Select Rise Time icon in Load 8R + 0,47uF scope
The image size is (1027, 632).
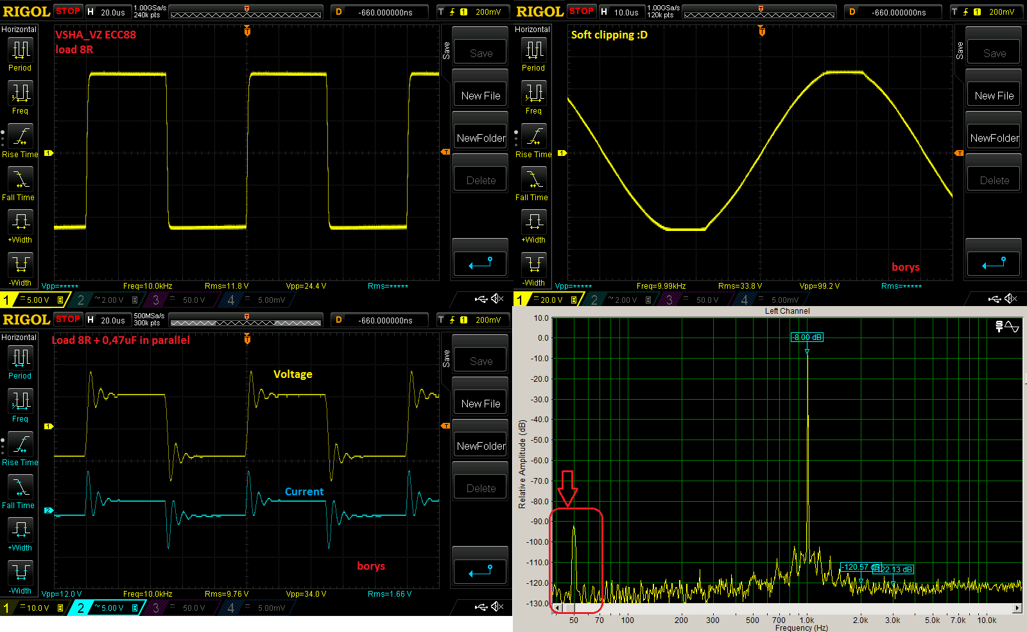(x=20, y=444)
